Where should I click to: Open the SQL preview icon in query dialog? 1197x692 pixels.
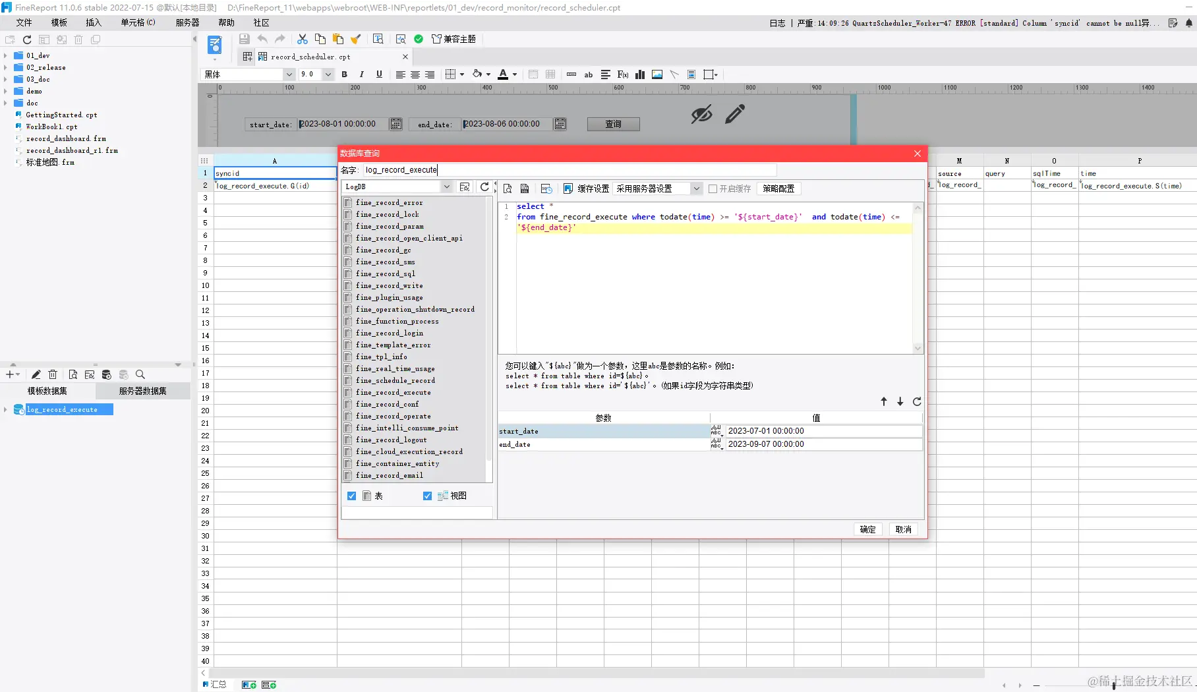(x=508, y=188)
